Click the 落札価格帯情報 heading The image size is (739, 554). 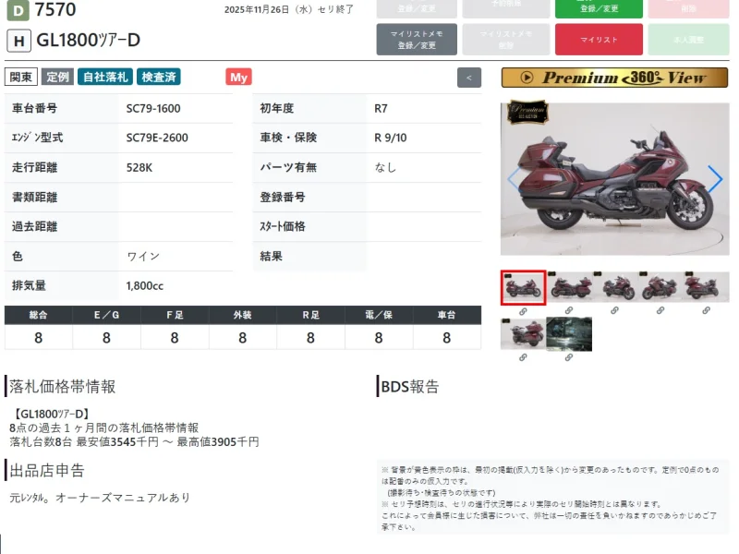[62, 387]
